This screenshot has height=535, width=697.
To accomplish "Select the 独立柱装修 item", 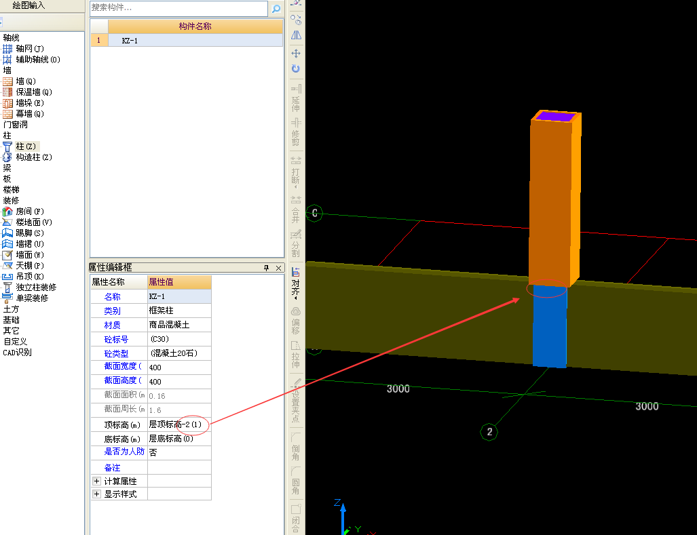I will pos(29,288).
